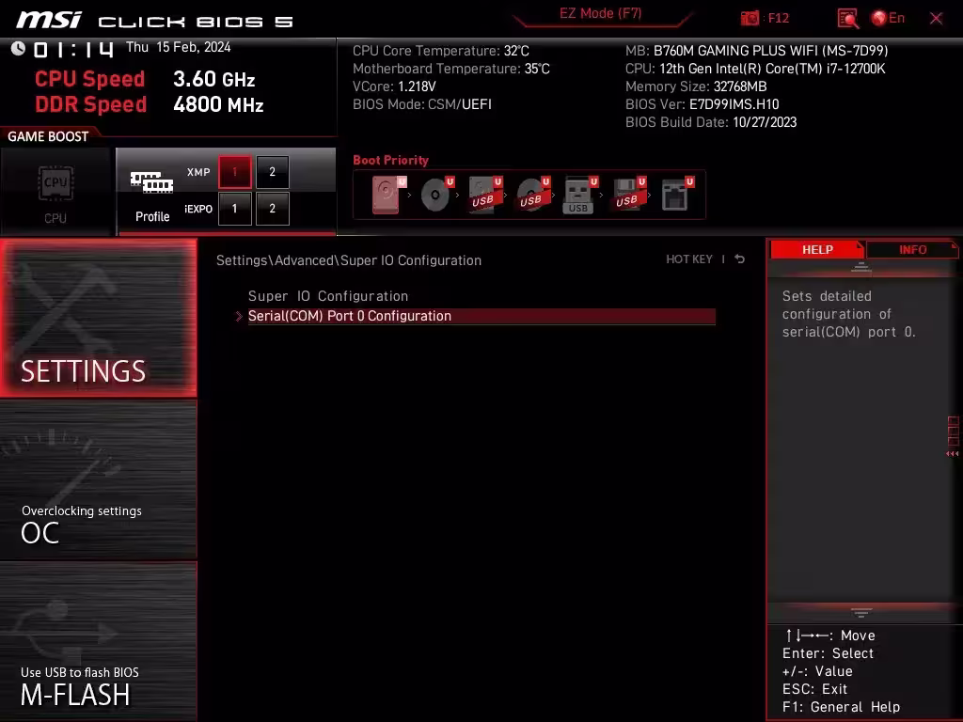Switch to the HELP tab

point(817,250)
